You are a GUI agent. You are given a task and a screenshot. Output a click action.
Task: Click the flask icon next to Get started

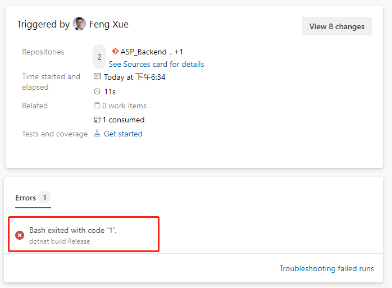coord(97,134)
